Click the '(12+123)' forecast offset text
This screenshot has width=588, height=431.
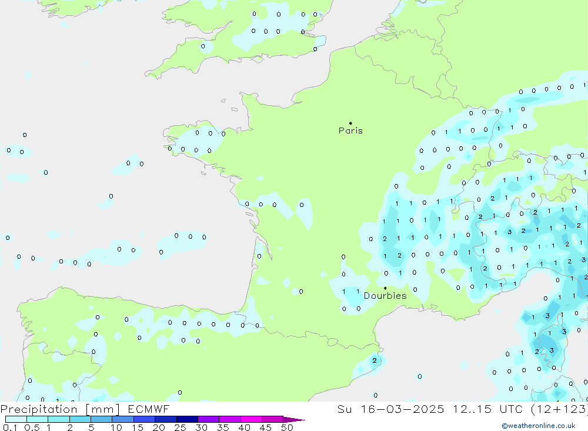pos(560,409)
